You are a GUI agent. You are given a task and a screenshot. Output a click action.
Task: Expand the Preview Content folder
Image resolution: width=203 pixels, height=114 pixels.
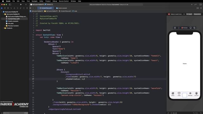5,26
